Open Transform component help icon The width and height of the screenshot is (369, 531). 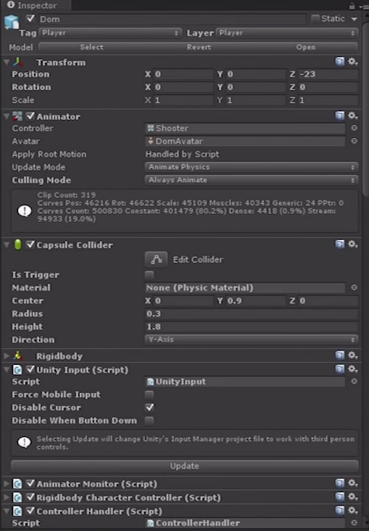click(x=340, y=61)
